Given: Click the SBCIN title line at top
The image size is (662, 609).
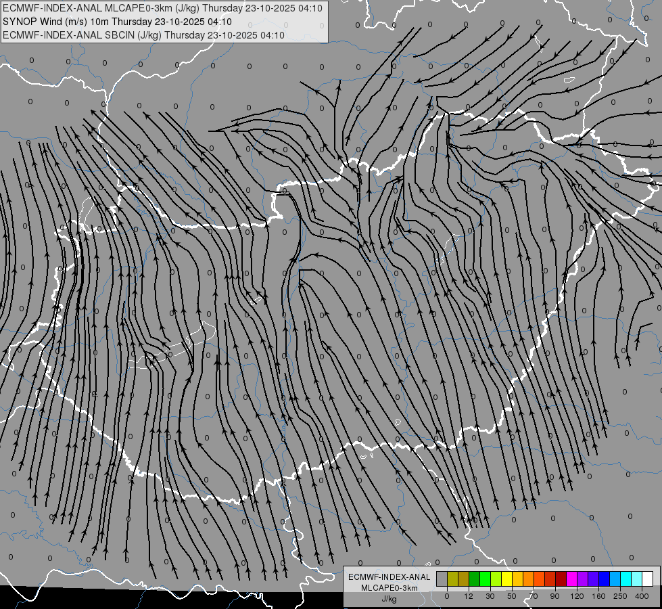Looking at the screenshot, I should [x=143, y=35].
